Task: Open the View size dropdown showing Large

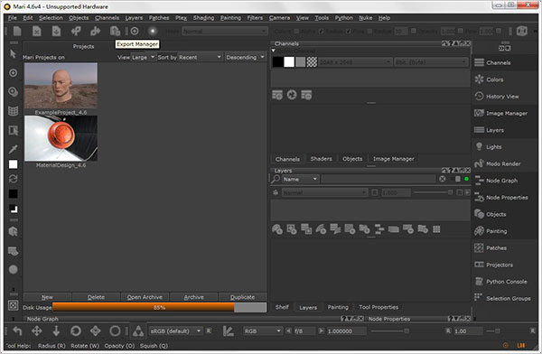Action: click(143, 57)
